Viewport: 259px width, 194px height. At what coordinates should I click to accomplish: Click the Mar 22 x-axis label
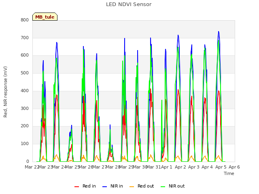tap(32, 167)
